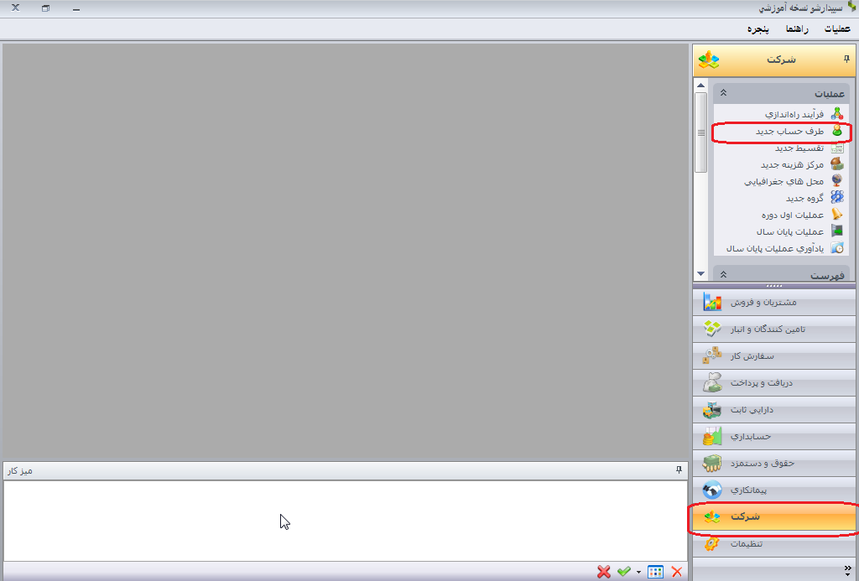Screen dimensions: 859x581
Task: Switch to the مشتریان و فروش module
Action: tap(774, 303)
